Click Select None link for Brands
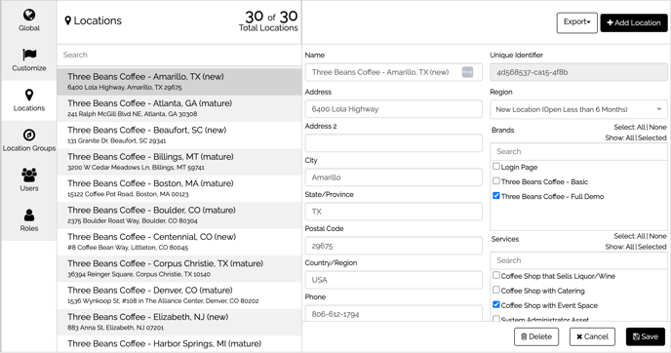This screenshot has width=671, height=353. pos(657,127)
